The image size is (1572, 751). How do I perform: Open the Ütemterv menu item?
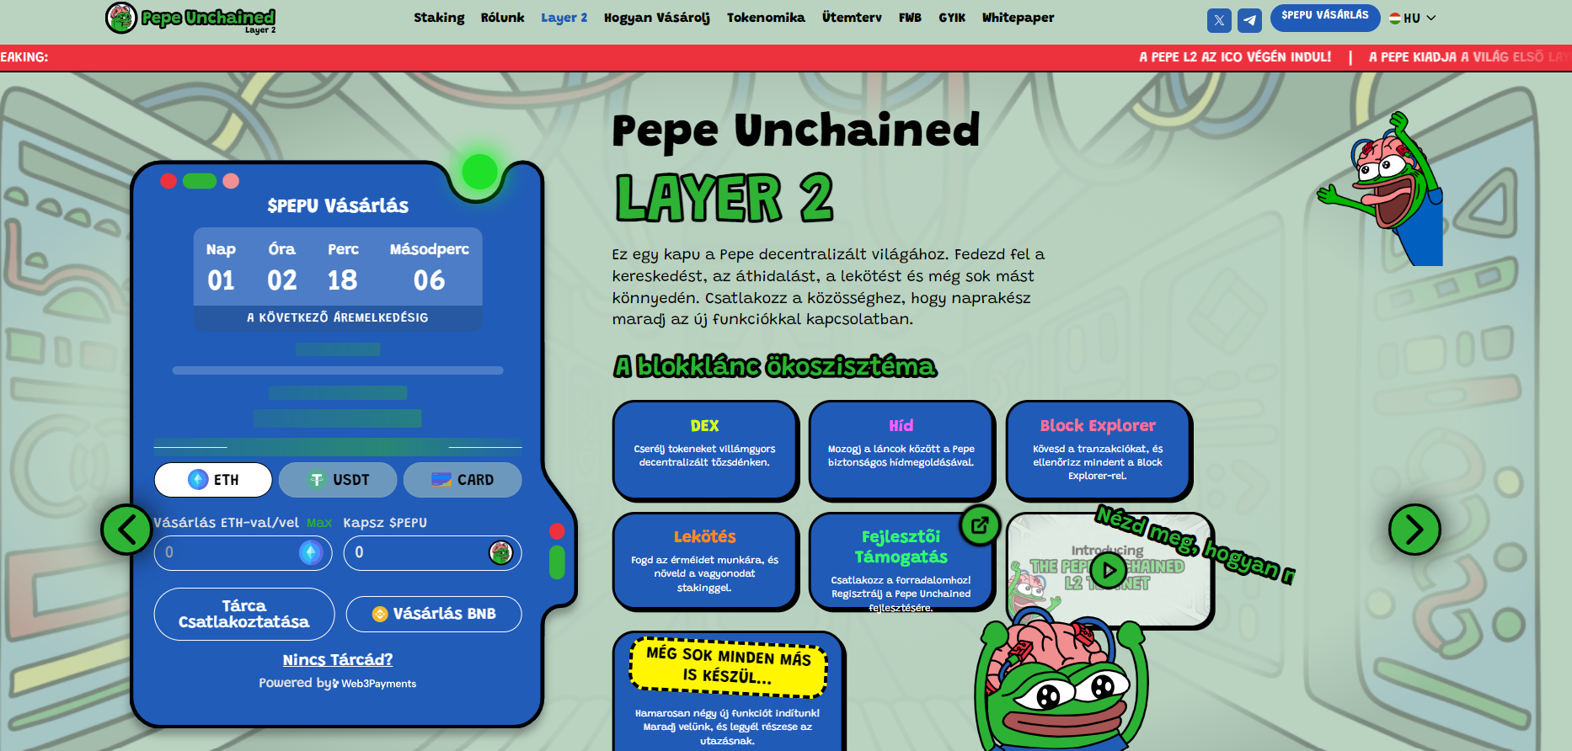(852, 18)
